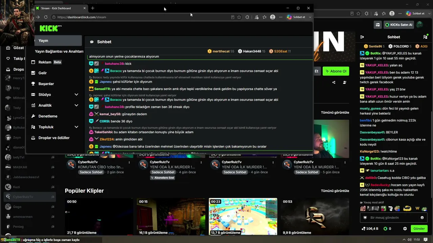Click username CORSI in dashboard chat
The image size is (433, 243).
(105, 121)
